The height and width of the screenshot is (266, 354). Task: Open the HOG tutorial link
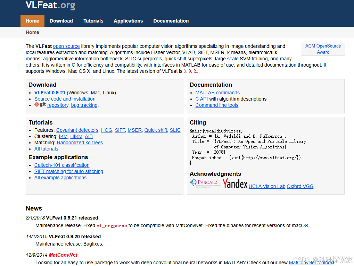pos(107,130)
